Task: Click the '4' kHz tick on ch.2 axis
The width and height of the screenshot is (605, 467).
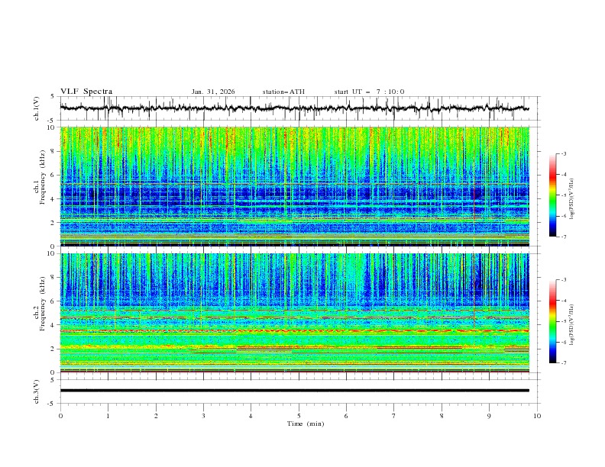Action: point(53,325)
